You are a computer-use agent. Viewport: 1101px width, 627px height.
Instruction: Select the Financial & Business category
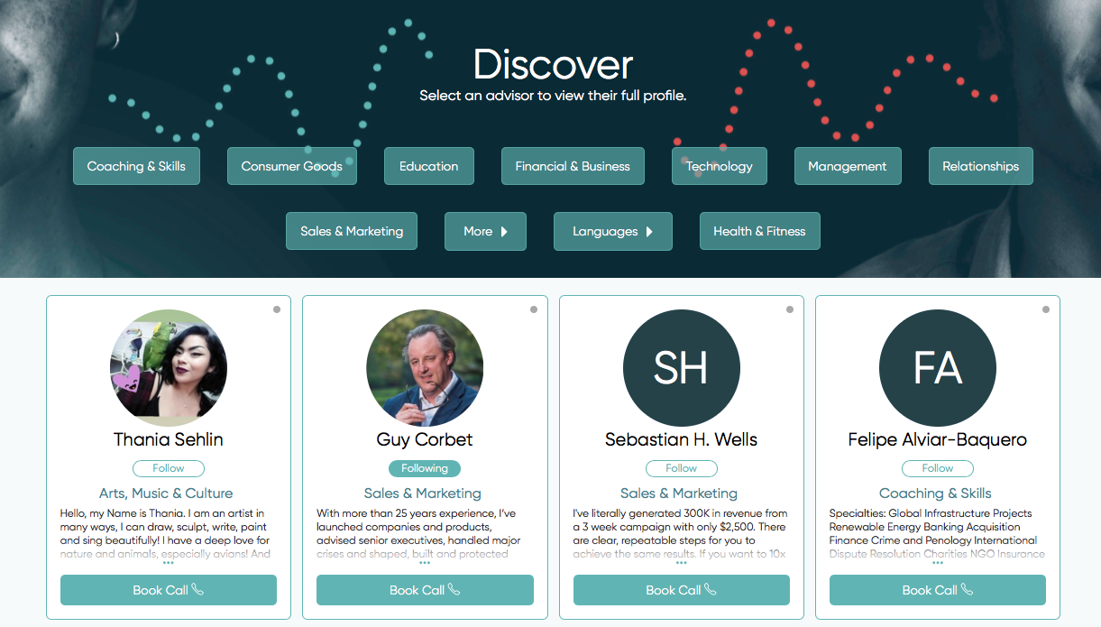click(573, 166)
